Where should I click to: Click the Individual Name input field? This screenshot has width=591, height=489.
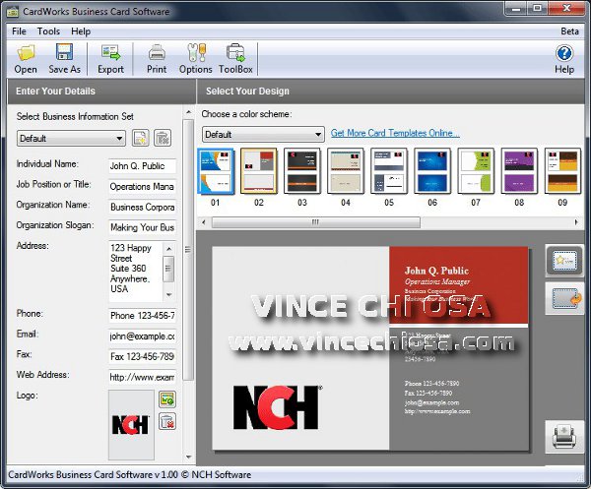(x=142, y=166)
